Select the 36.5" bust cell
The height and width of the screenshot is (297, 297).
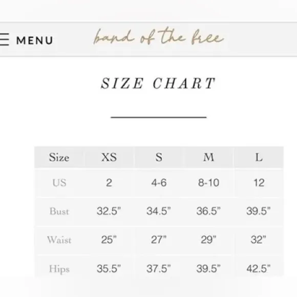point(208,211)
